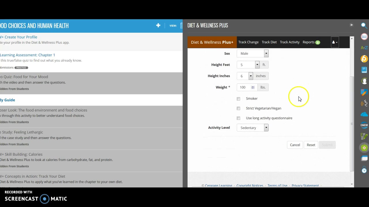369x207 pixels.
Task: Click the Reports count badge
Action: pyautogui.click(x=317, y=43)
